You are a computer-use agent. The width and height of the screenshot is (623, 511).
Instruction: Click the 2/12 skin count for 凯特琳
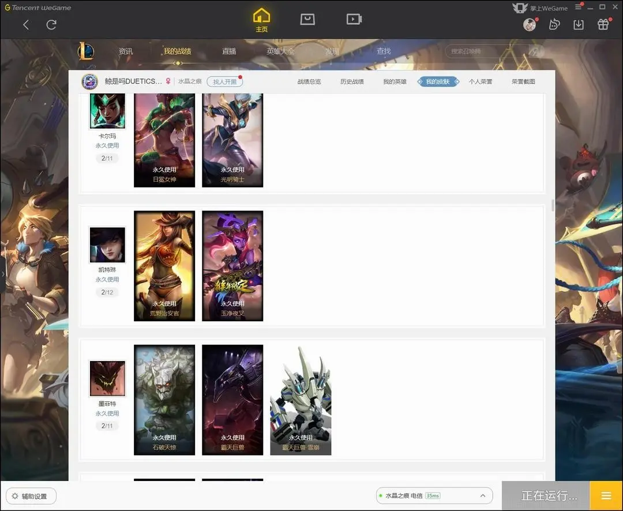(x=107, y=292)
